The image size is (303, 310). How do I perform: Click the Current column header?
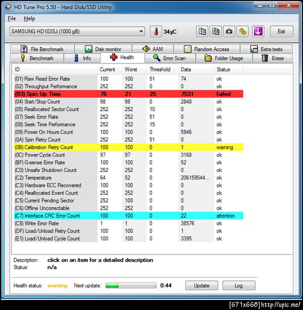click(x=110, y=70)
